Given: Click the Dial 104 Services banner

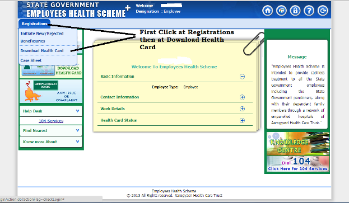Looking at the screenshot, I should [298, 164].
